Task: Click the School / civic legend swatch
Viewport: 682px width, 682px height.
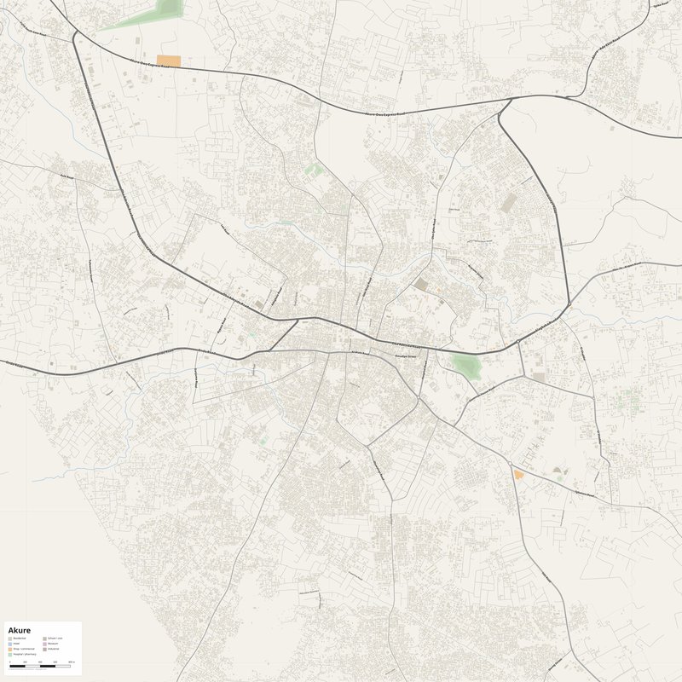Action: (x=45, y=639)
